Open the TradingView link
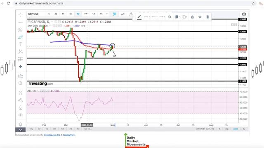 (69, 135)
